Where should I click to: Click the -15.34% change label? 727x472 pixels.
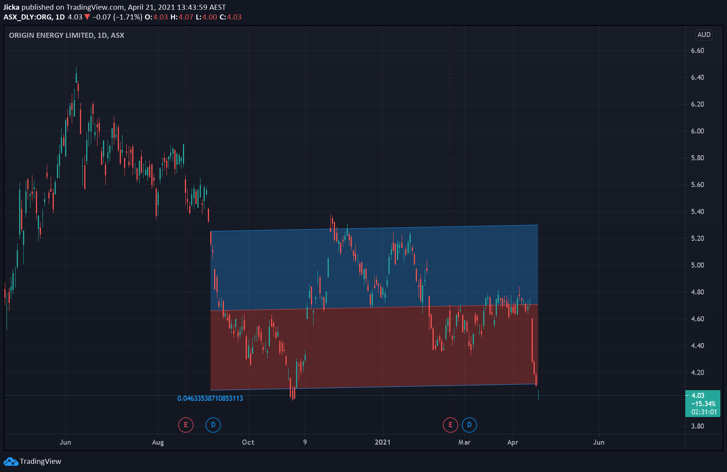pyautogui.click(x=703, y=404)
